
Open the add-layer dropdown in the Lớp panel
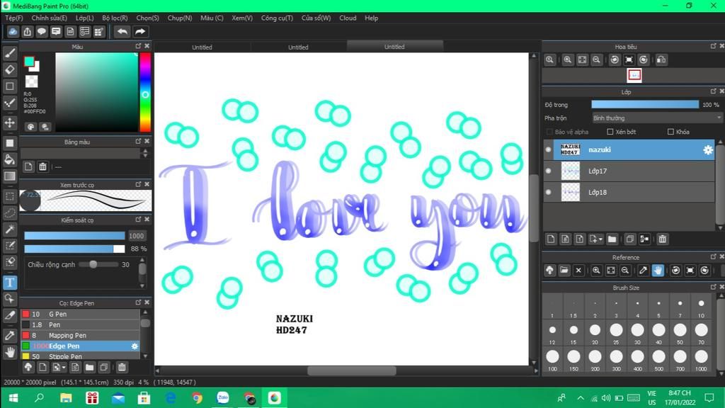595,239
